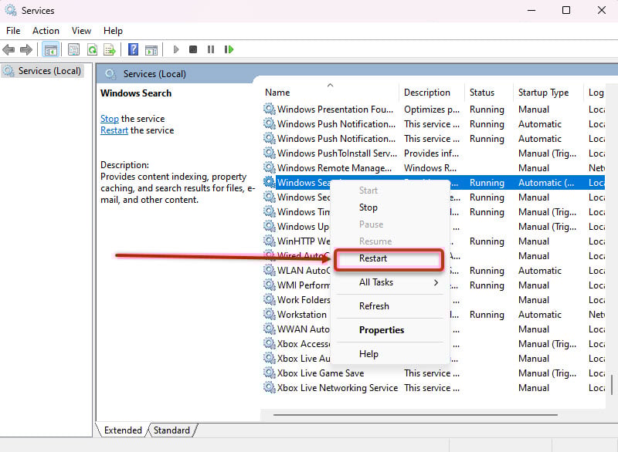Choose Stop in the context menu
The height and width of the screenshot is (452, 618).
click(368, 207)
